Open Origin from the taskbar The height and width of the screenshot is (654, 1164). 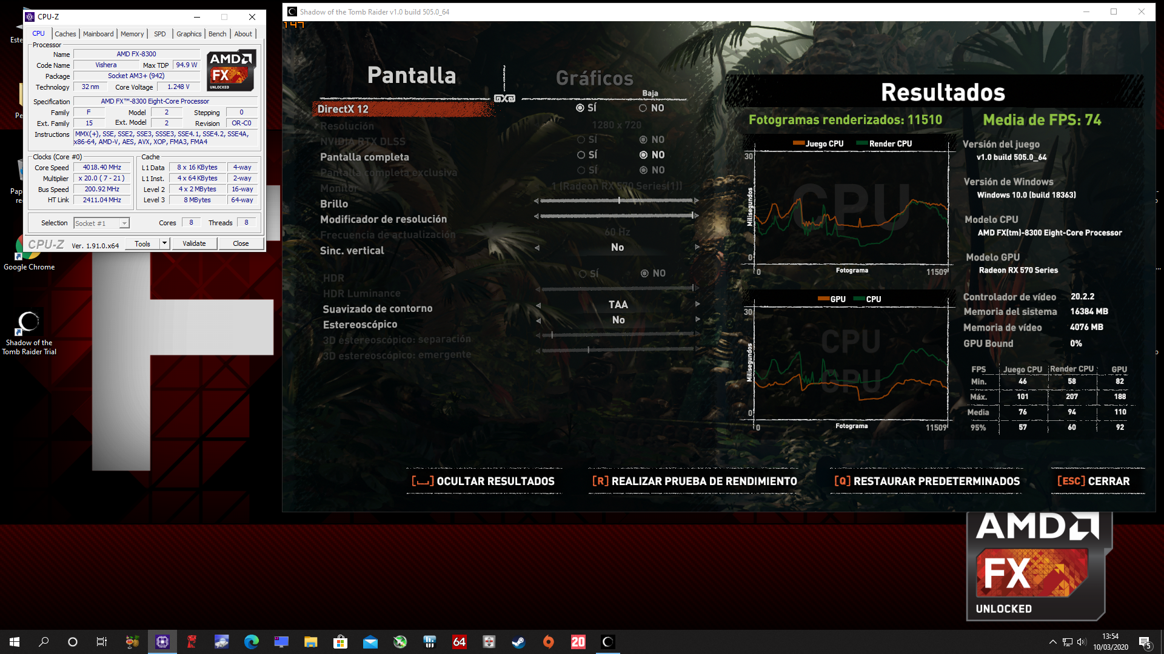[548, 642]
